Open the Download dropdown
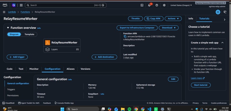The height and width of the screenshot is (111, 231). 169,28
